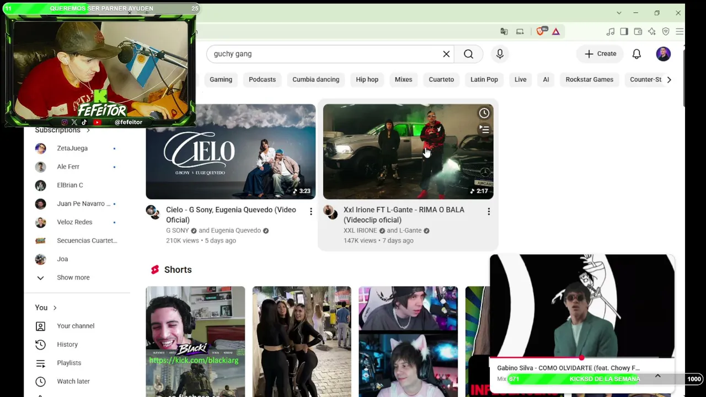
Task: Open the Cielo video title link
Action: 231,214
